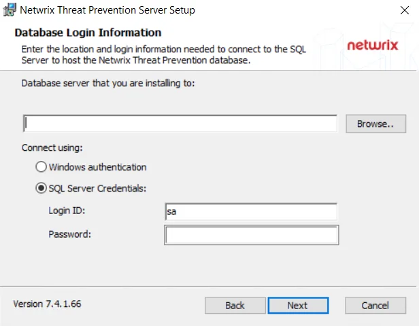This screenshot has height=326, width=419.
Task: Click the netwrix logo
Action: point(373,45)
